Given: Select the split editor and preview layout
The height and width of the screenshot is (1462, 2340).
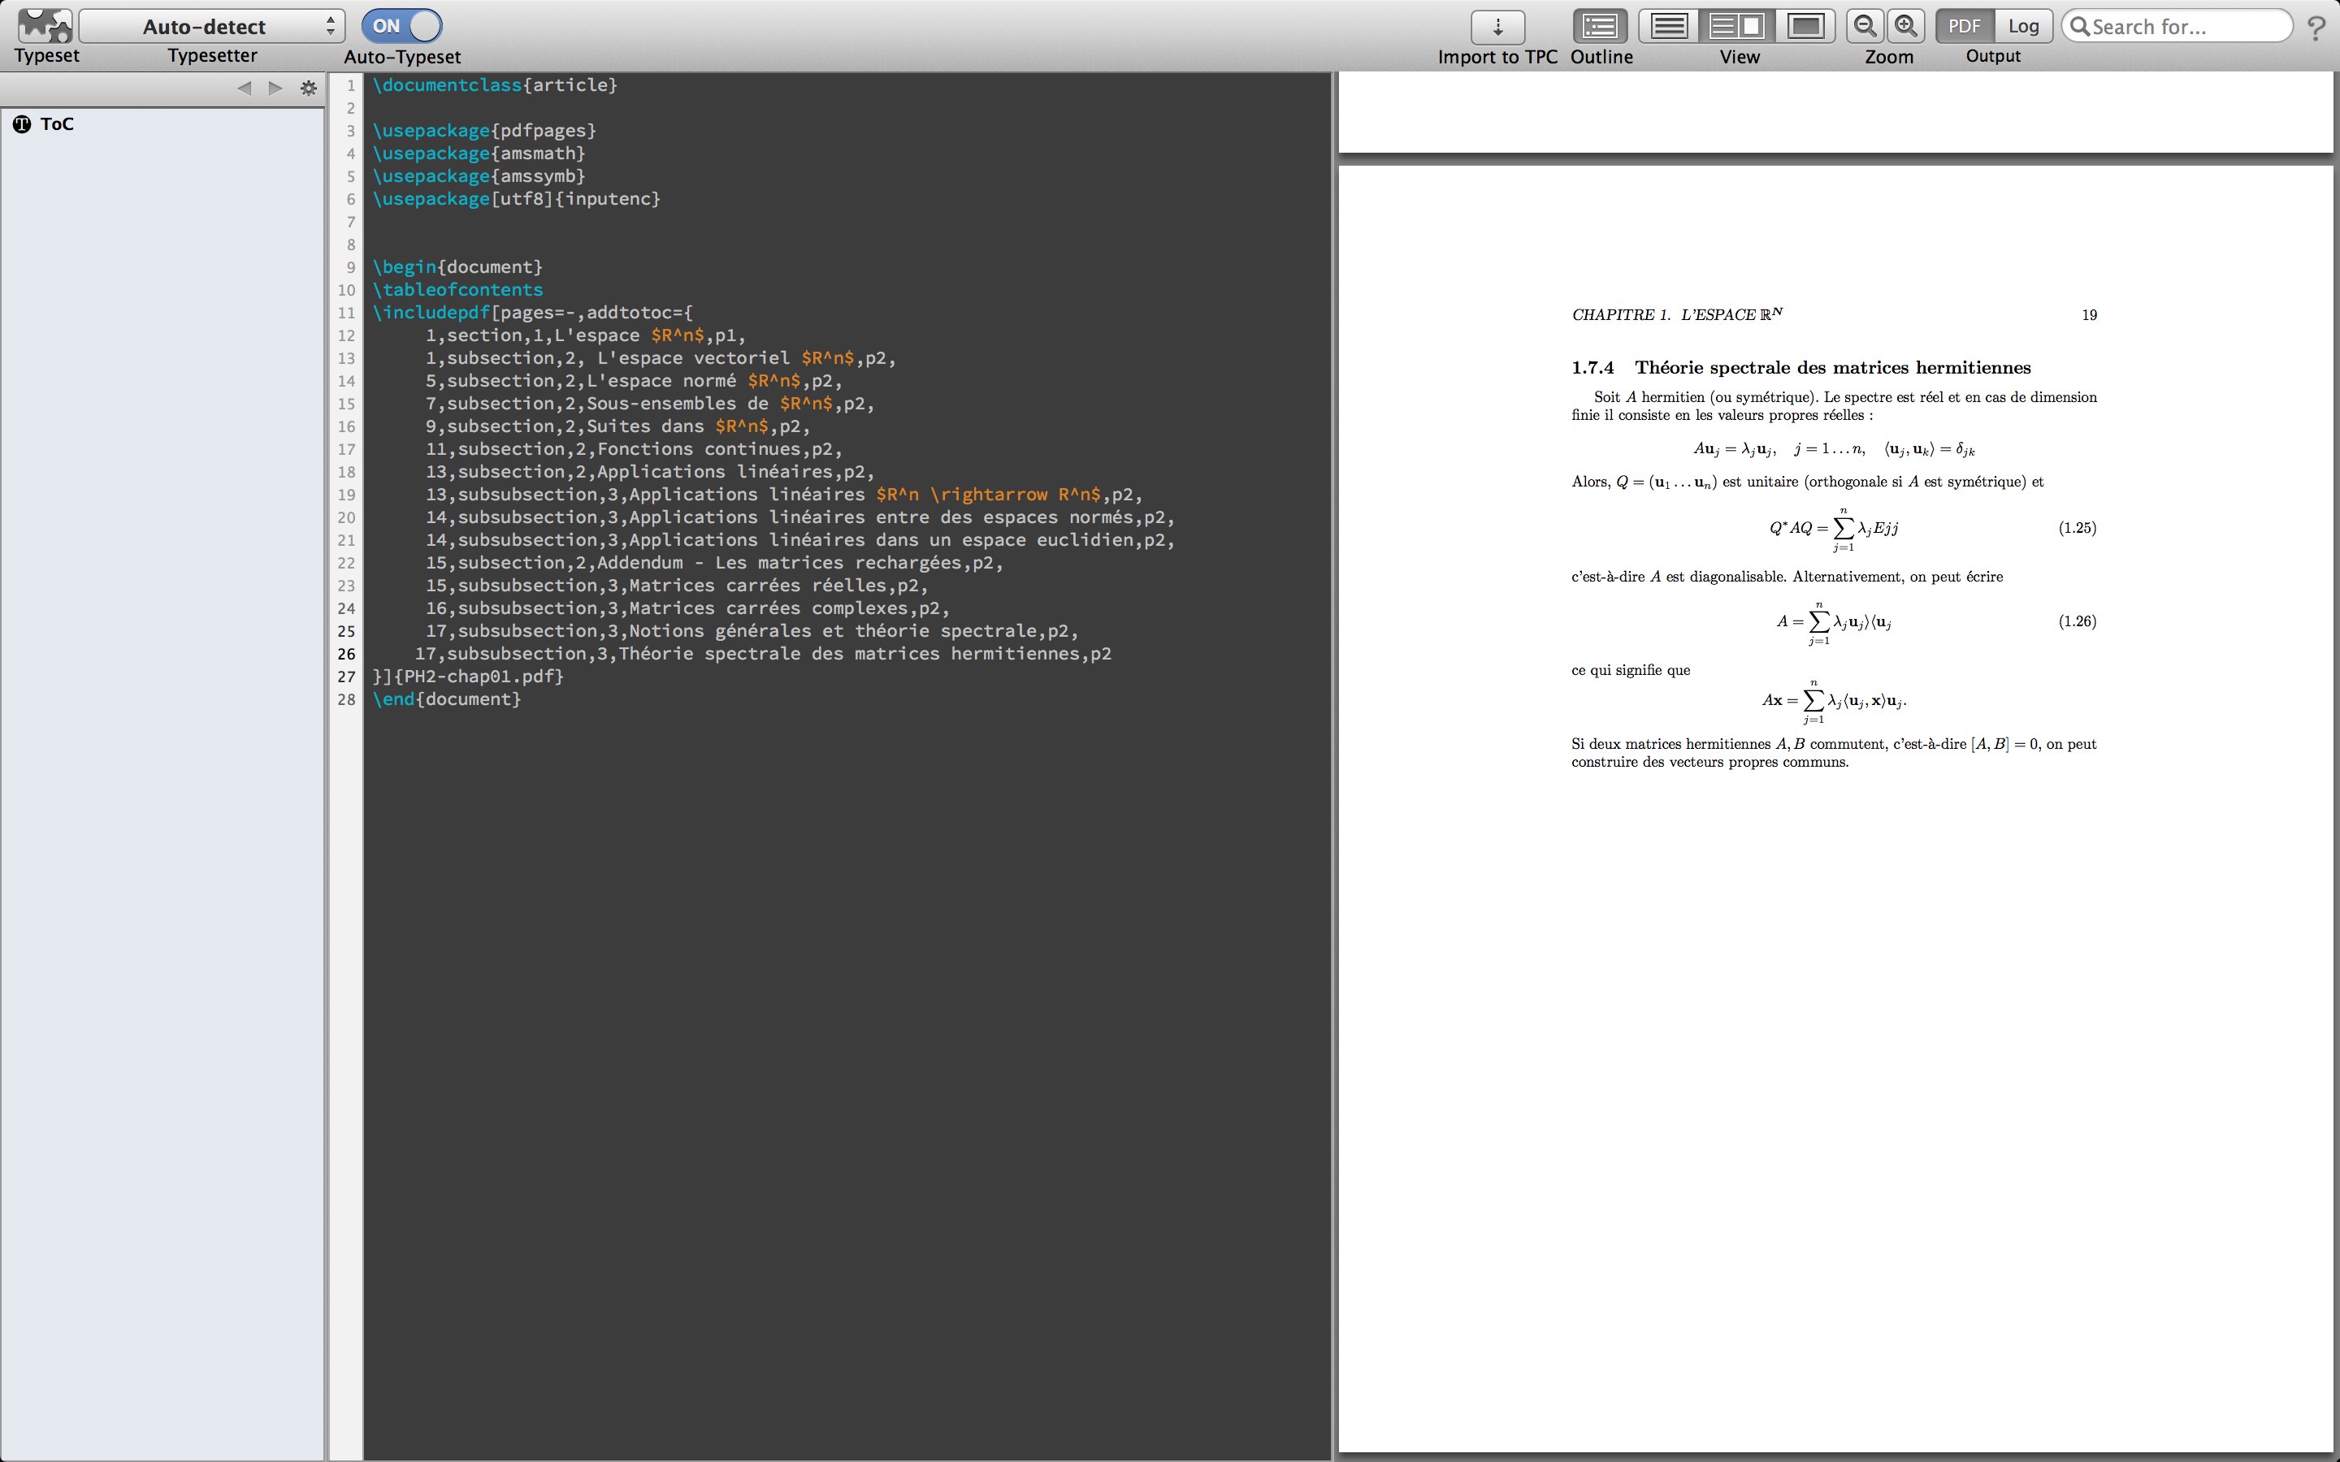Looking at the screenshot, I should click(1738, 26).
